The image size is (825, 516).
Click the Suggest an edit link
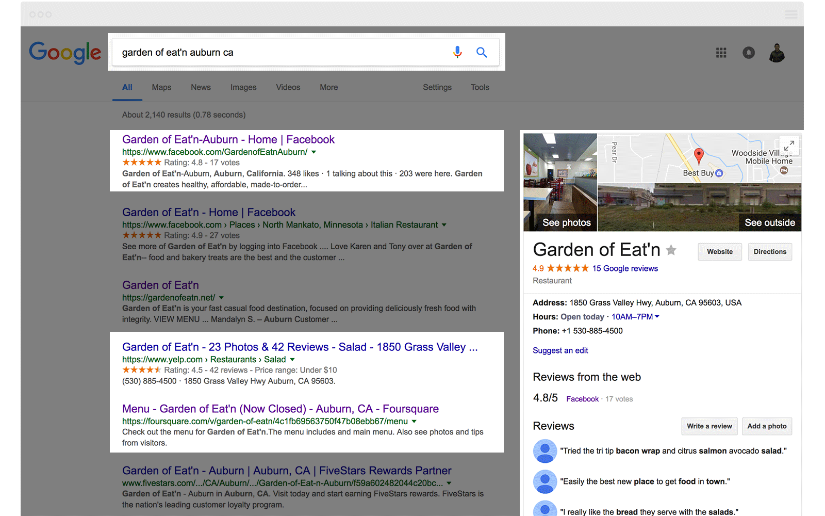(560, 350)
